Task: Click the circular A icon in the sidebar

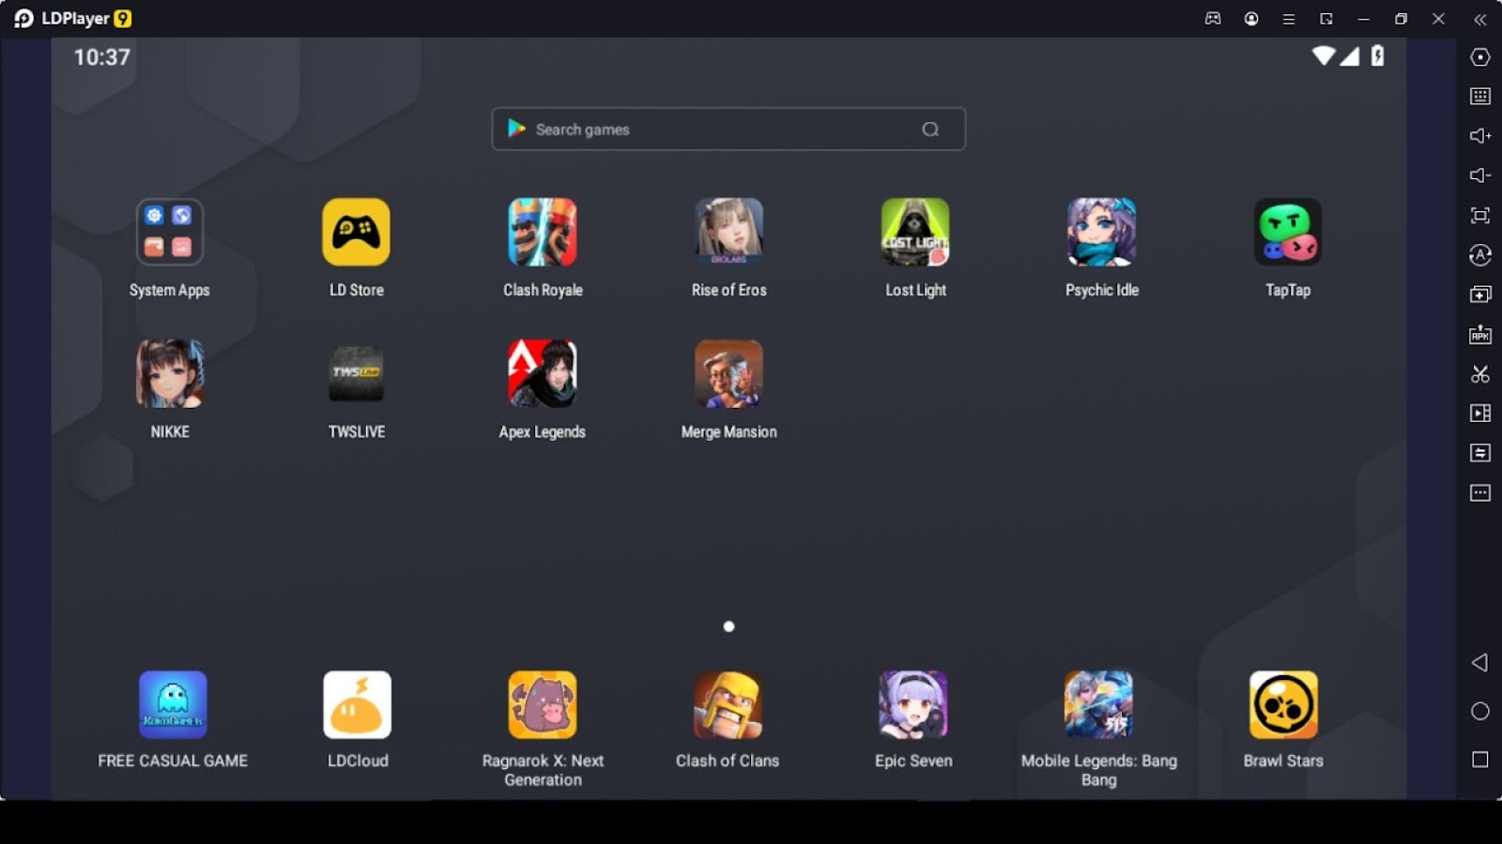Action: click(x=1480, y=255)
